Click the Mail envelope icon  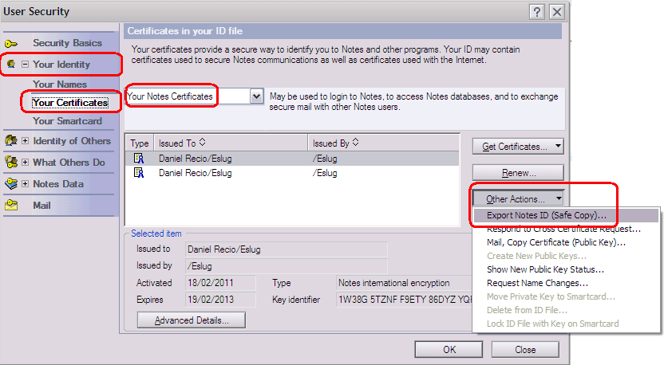11,205
